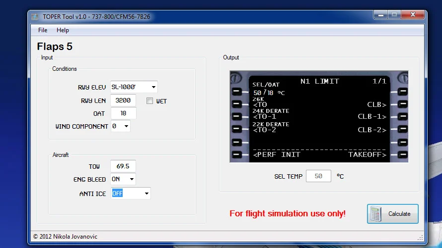Select the left key next to <PERF INIT
The image size is (442, 248).
[236, 154]
